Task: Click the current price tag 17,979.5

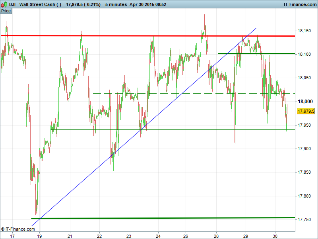Action: click(306, 111)
